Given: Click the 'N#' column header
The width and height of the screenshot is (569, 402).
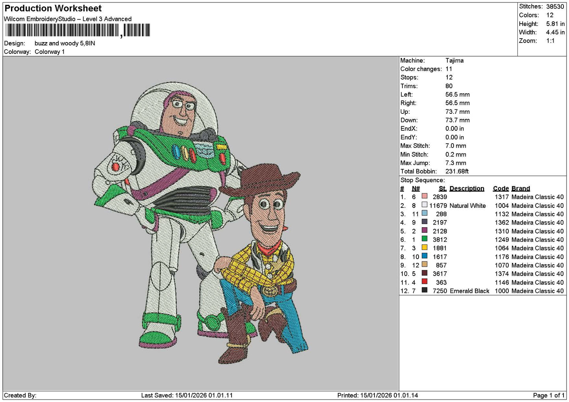Looking at the screenshot, I should [416, 189].
